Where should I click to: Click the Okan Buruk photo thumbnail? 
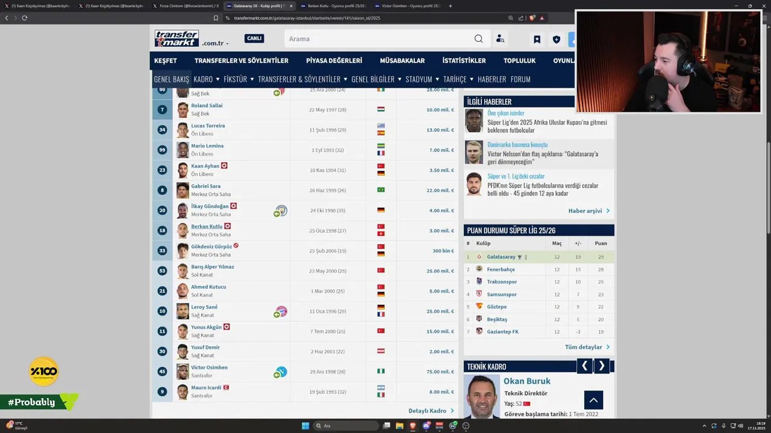click(x=482, y=396)
